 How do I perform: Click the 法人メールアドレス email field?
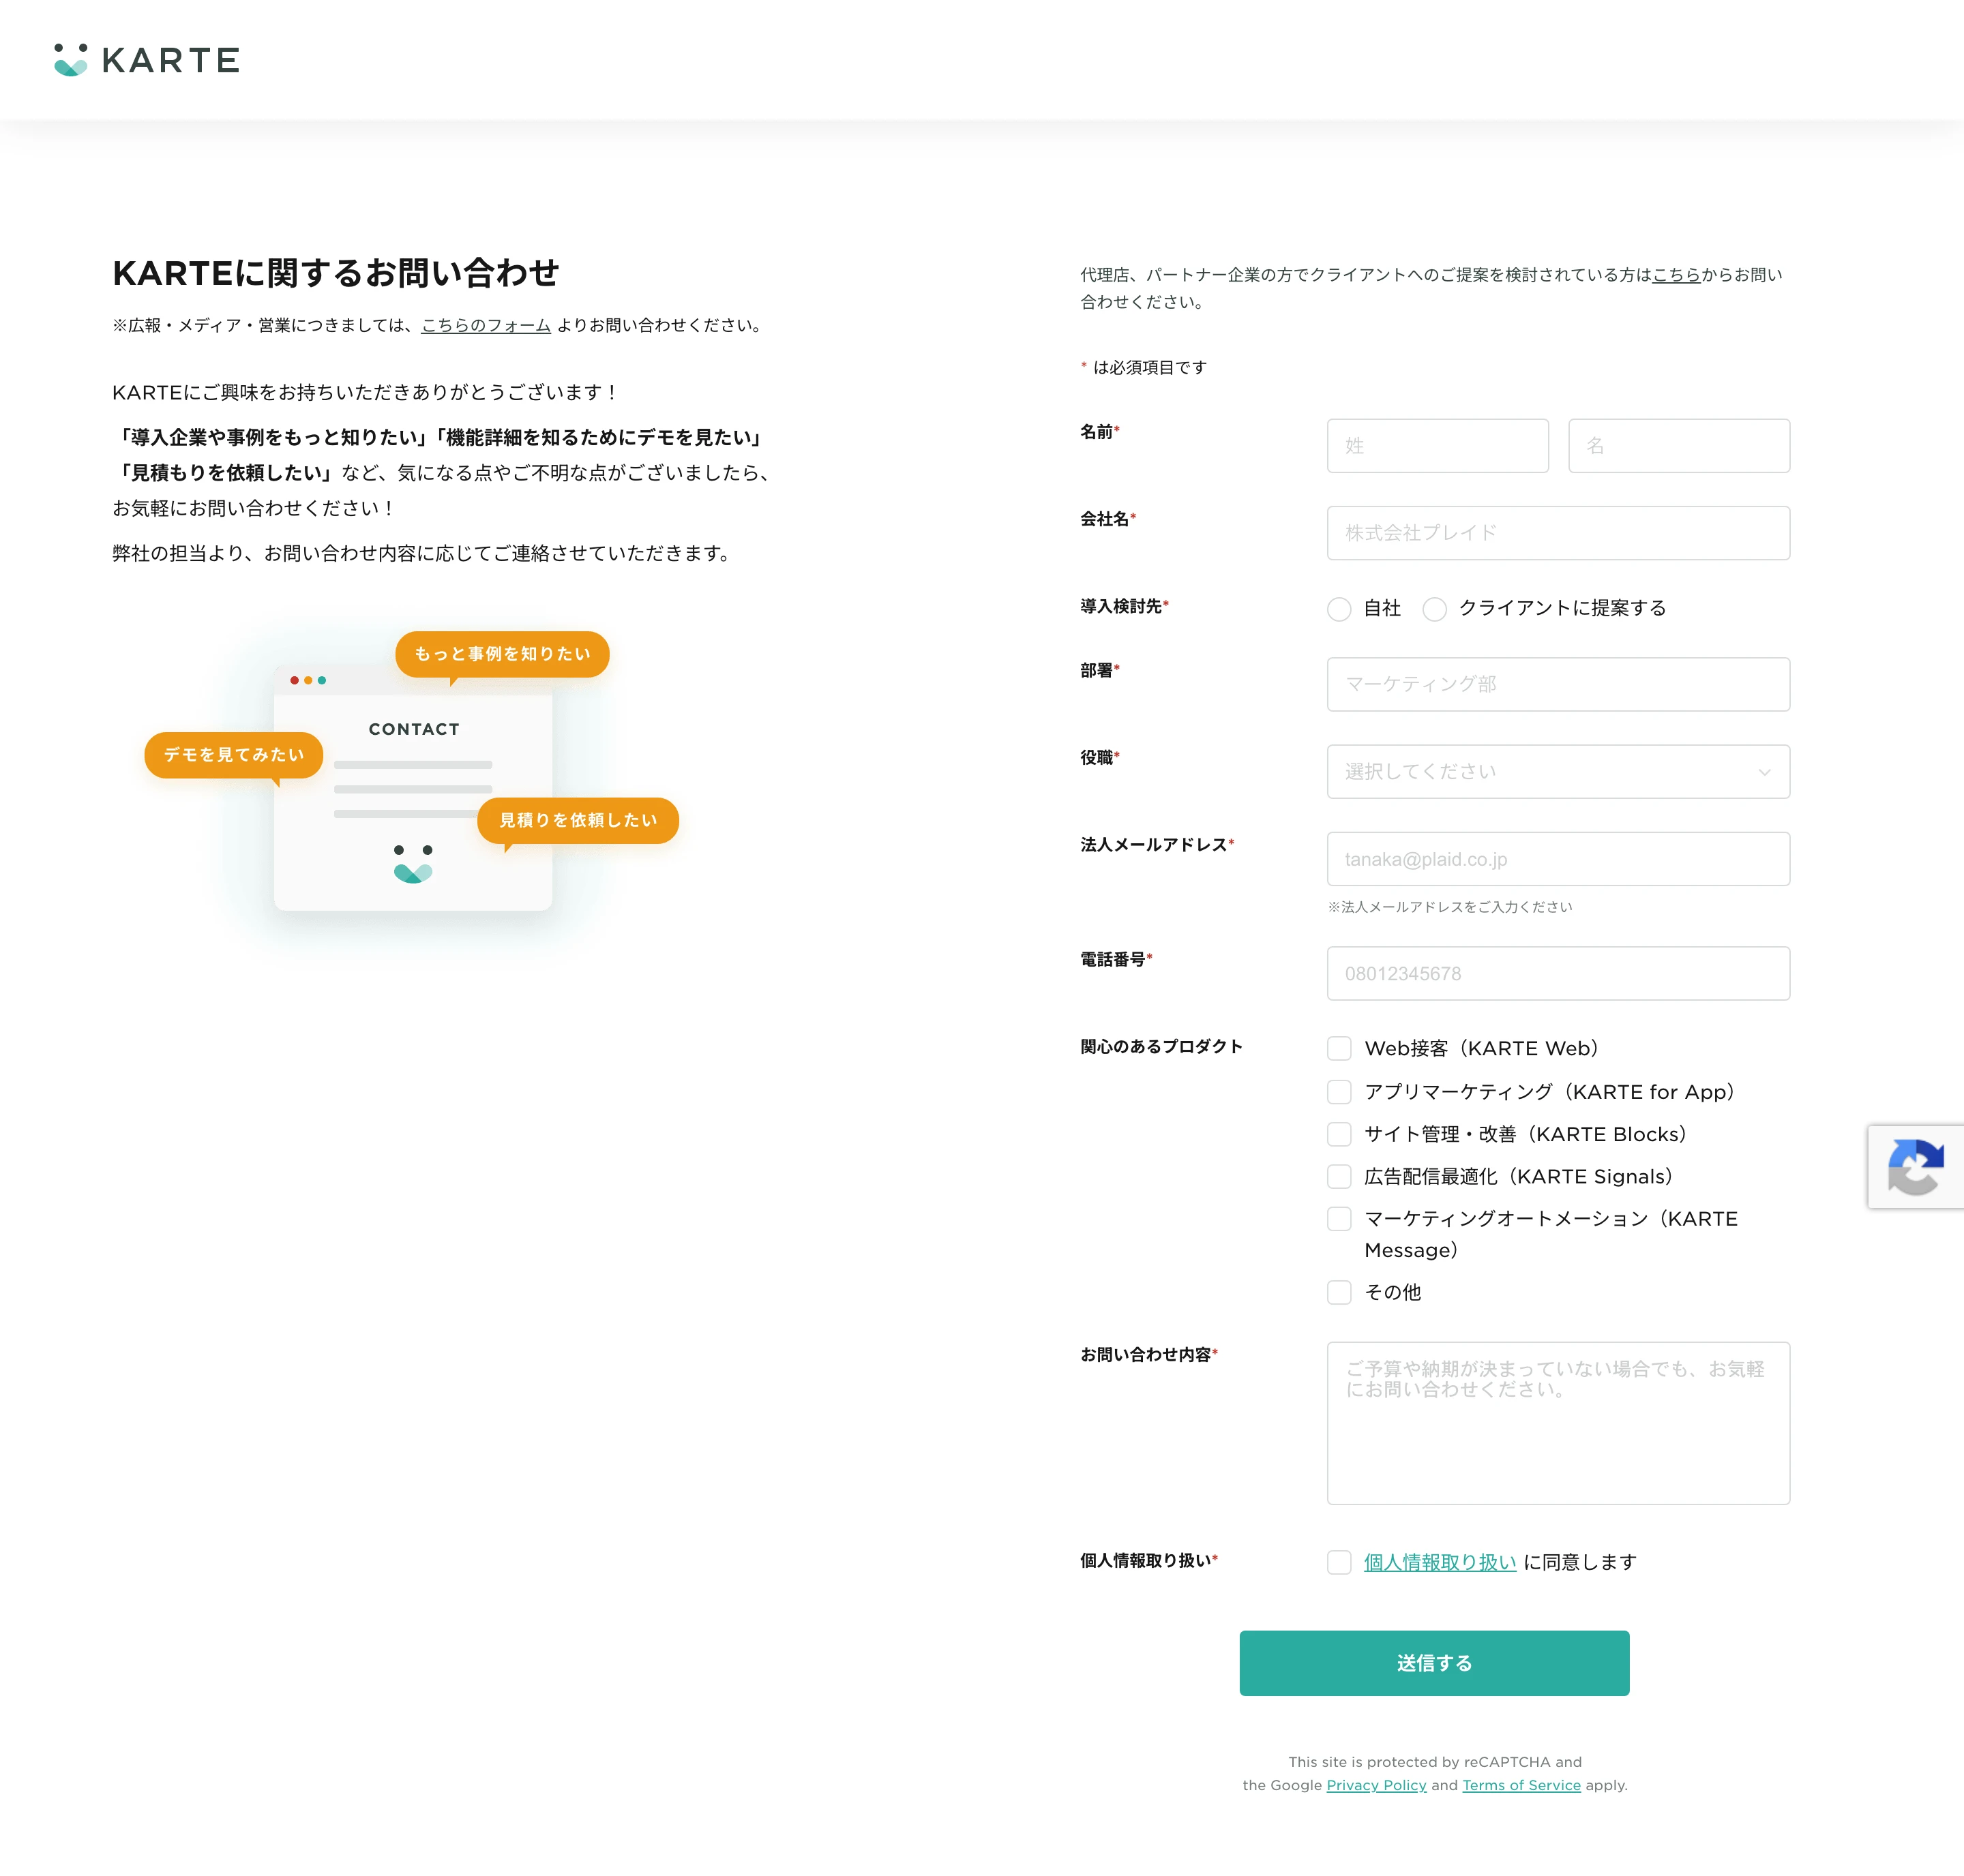click(1558, 859)
